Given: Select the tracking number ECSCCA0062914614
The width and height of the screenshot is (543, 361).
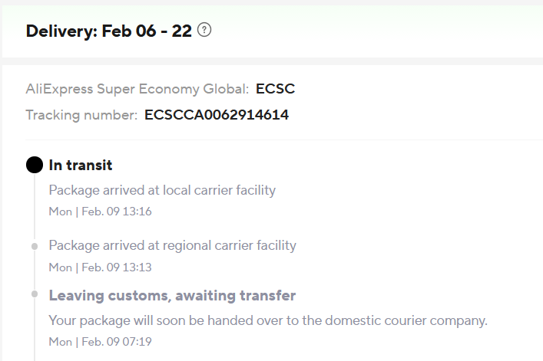Looking at the screenshot, I should tap(217, 116).
